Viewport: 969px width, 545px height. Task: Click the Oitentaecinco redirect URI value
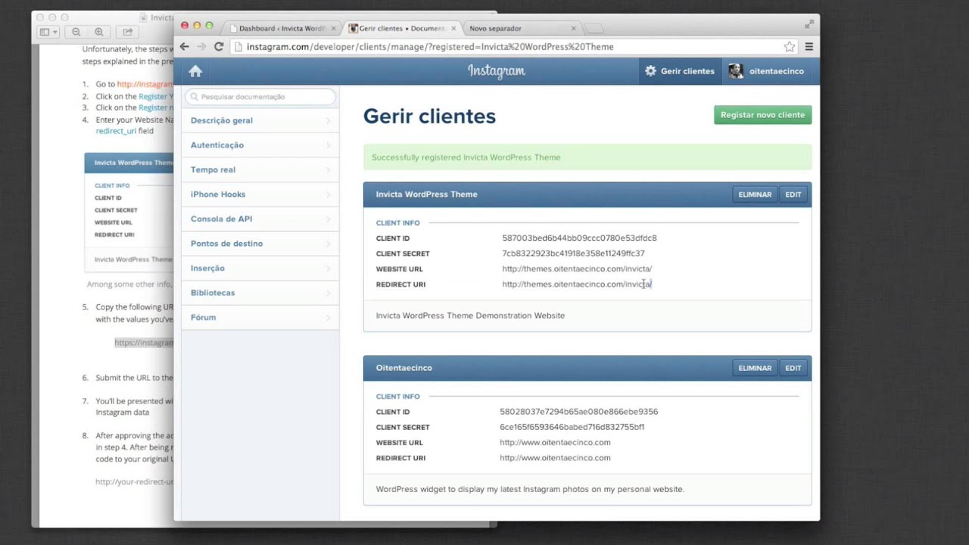pos(555,458)
